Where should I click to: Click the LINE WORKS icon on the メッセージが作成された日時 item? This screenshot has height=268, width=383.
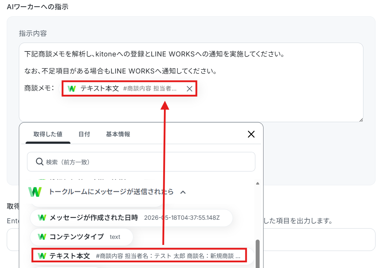42,218
